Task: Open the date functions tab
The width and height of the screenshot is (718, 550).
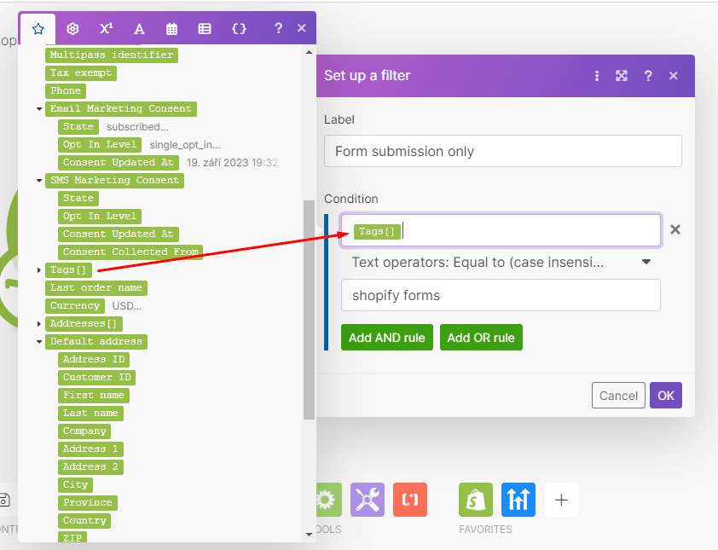Action: pyautogui.click(x=171, y=28)
